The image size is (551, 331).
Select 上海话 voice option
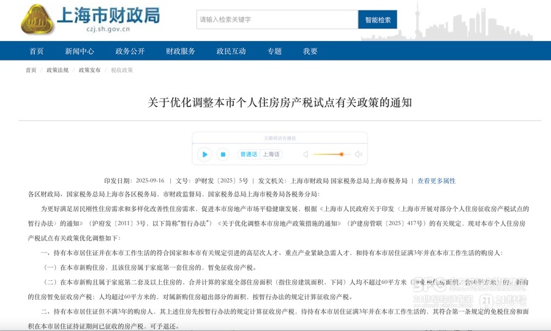click(x=271, y=154)
